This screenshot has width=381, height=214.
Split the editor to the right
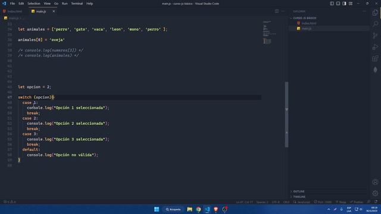click(x=277, y=11)
